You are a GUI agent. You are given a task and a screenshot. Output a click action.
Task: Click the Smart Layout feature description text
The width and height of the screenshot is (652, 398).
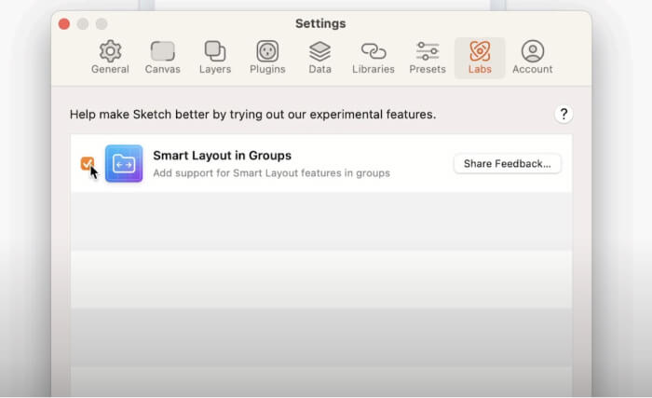(x=271, y=172)
